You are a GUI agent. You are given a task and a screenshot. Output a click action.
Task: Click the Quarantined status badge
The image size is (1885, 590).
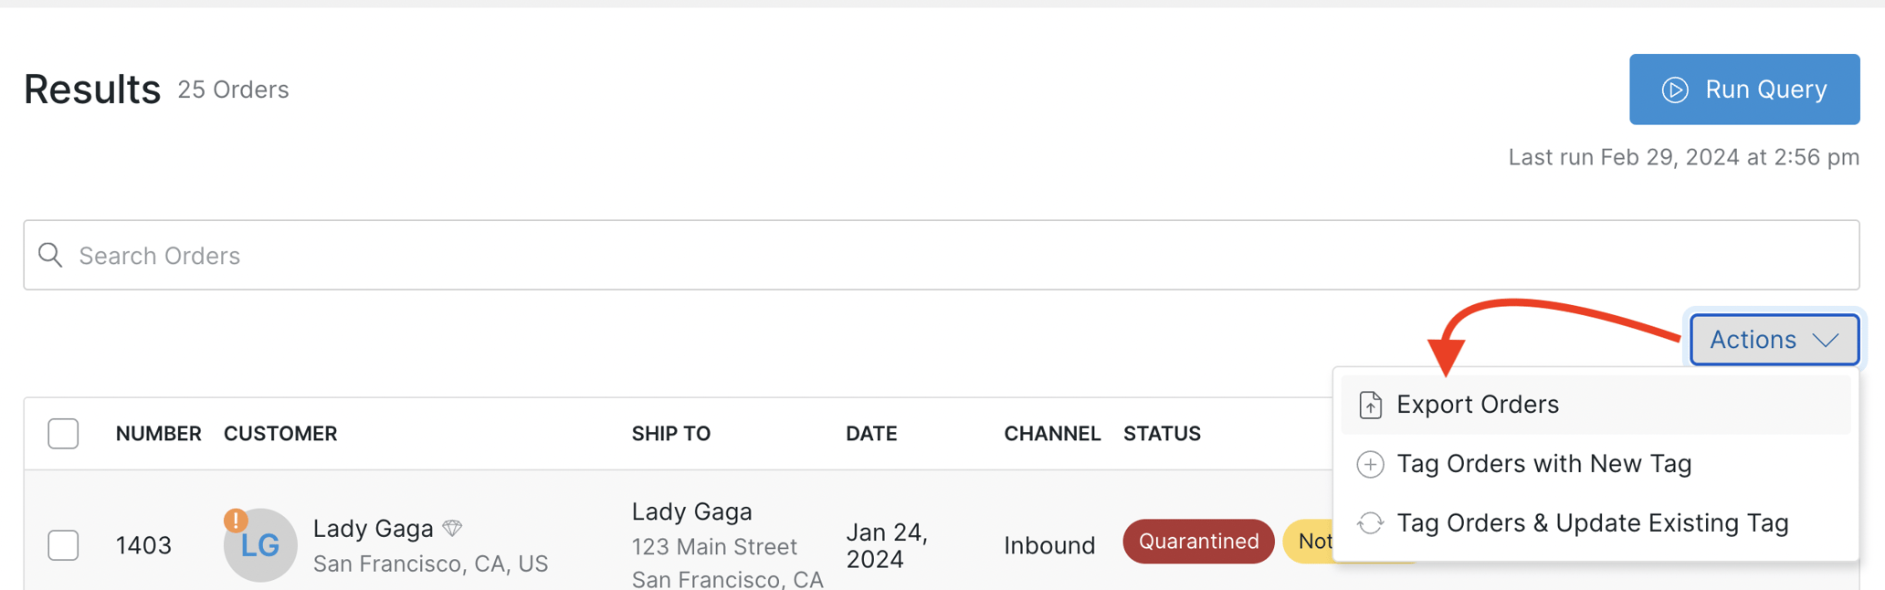coord(1197,542)
